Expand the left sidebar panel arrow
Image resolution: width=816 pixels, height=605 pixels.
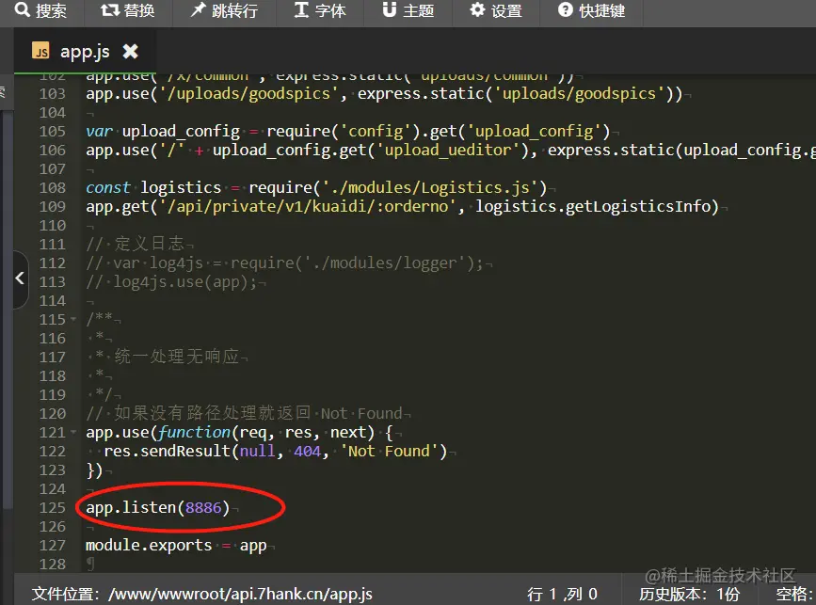20,279
